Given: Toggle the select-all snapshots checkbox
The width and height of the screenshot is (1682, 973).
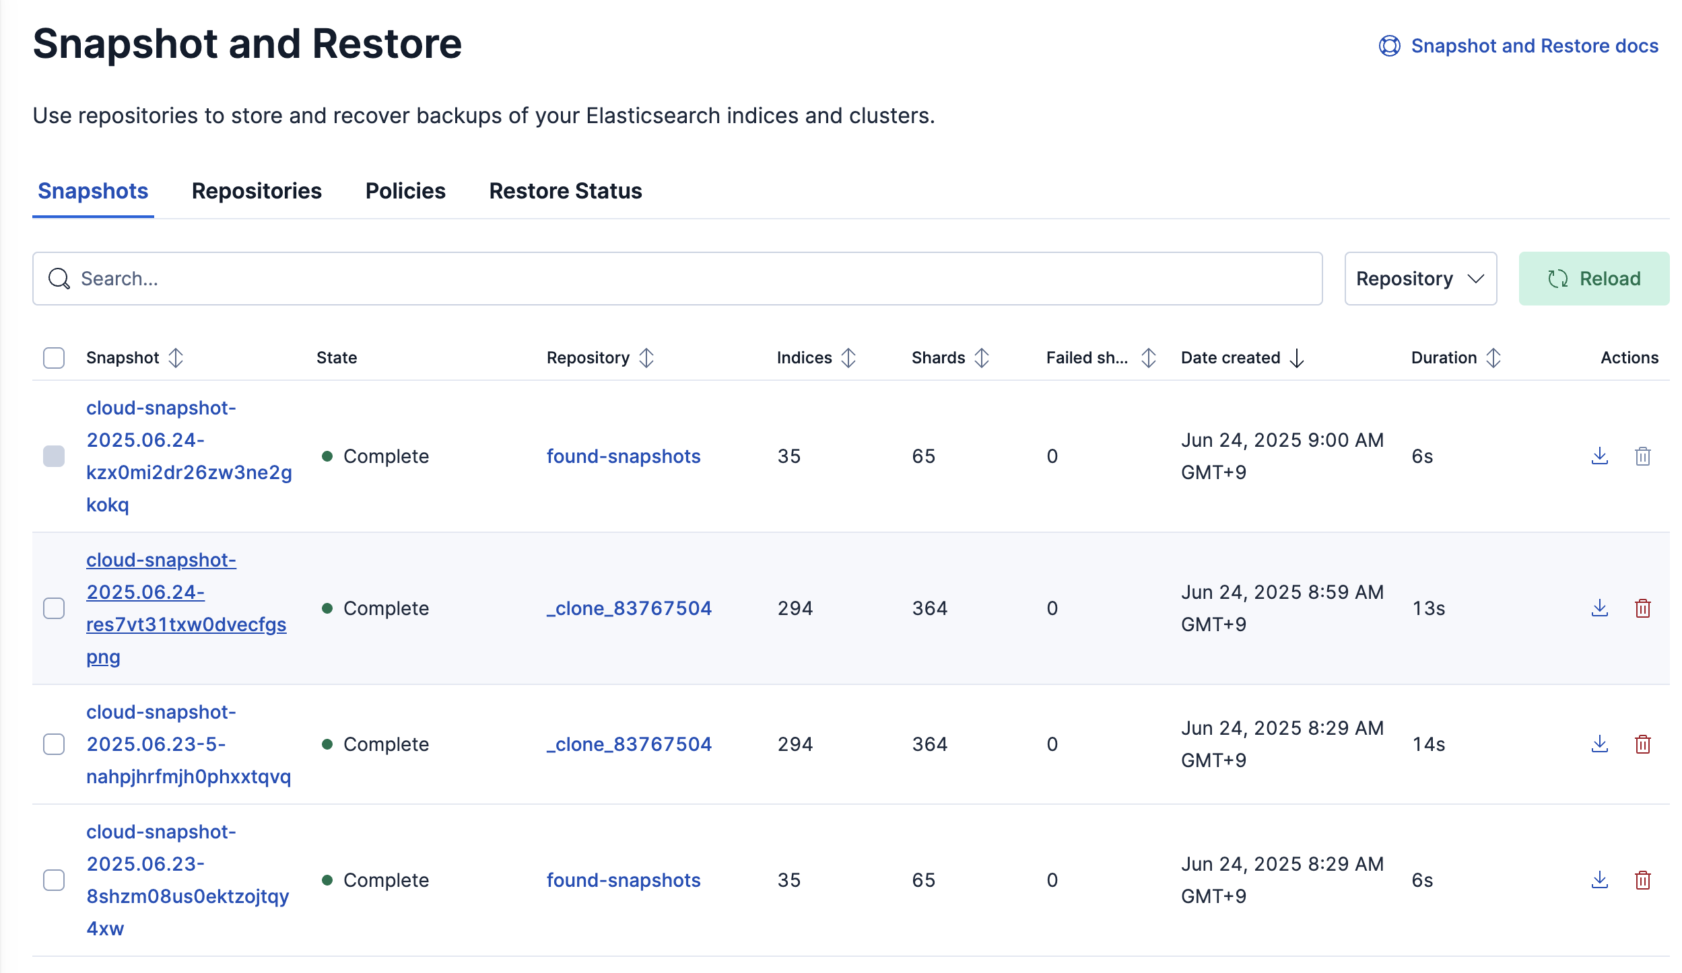Looking at the screenshot, I should tap(54, 358).
